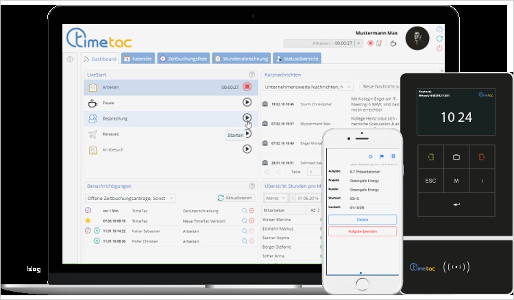This screenshot has width=514, height=300.
Task: Click the page number field in Kurznachrichten
Action: 314,172
